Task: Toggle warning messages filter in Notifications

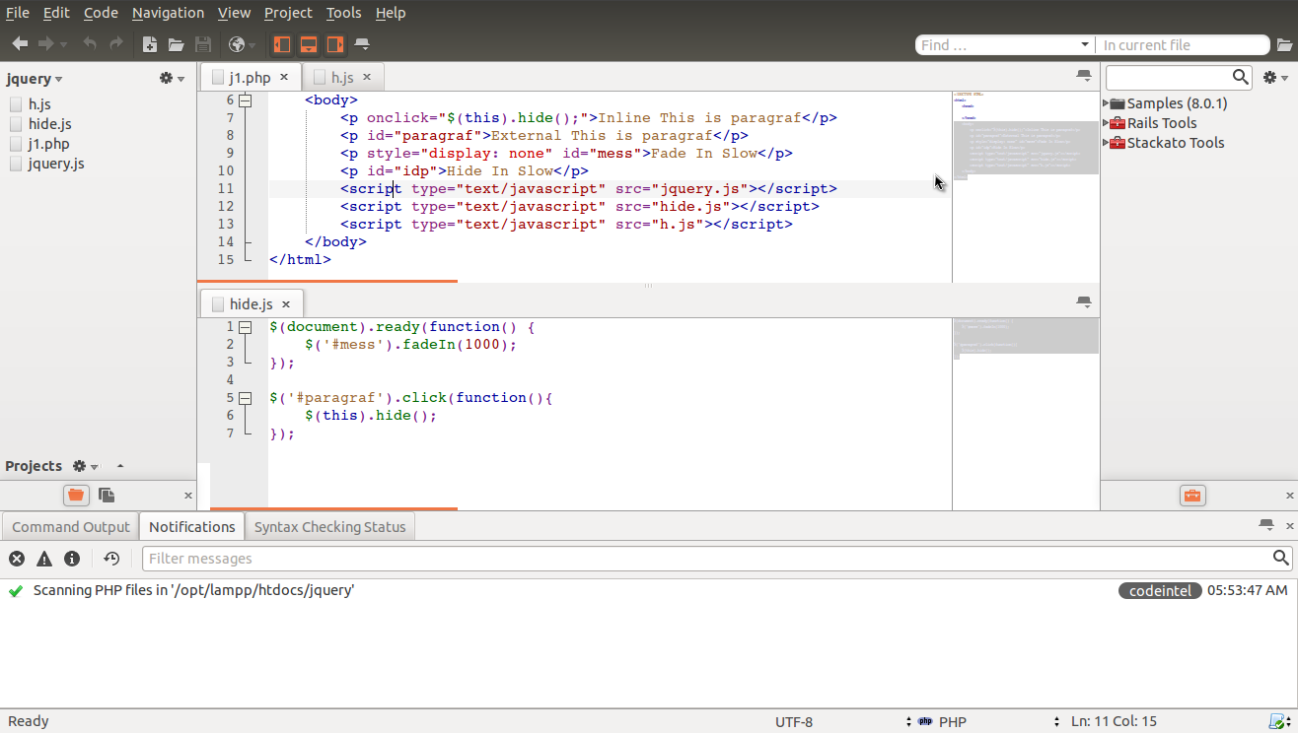Action: click(43, 559)
